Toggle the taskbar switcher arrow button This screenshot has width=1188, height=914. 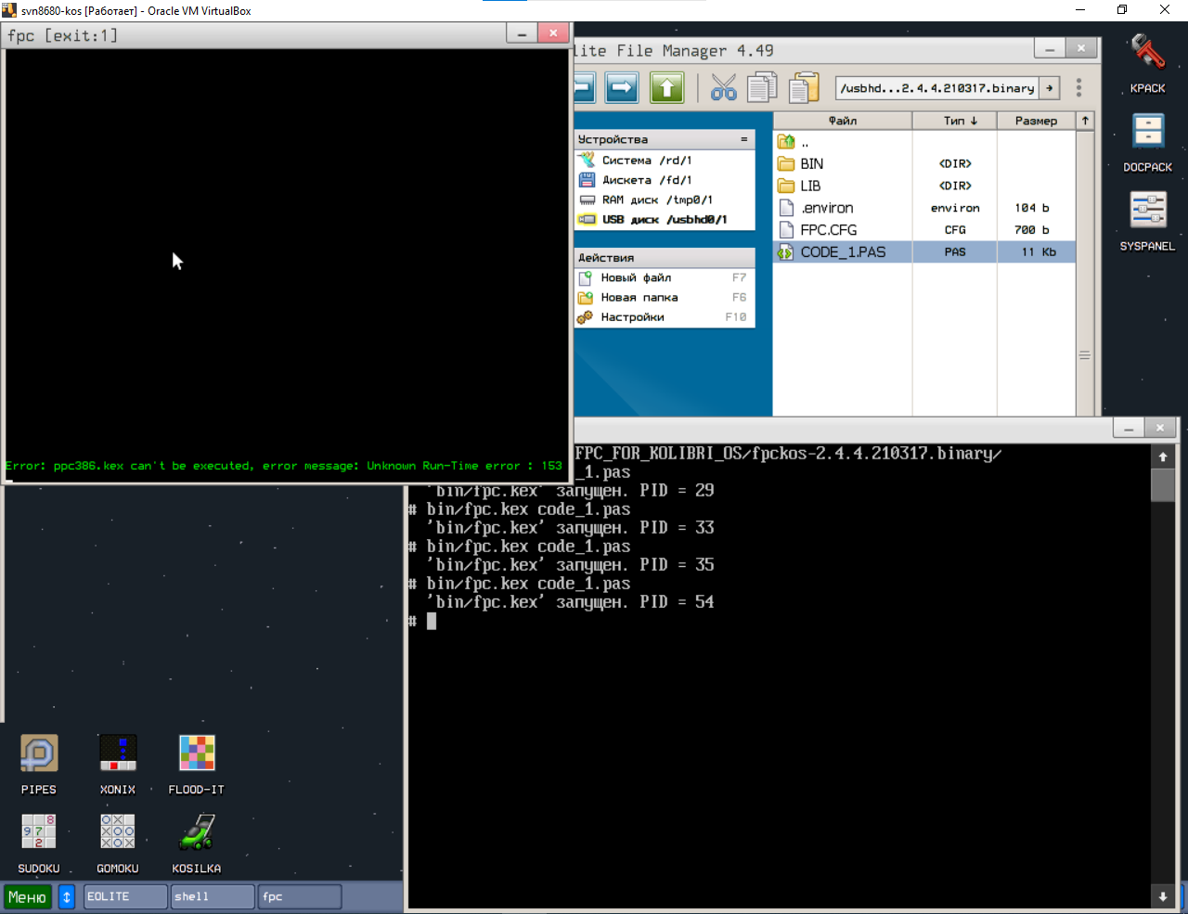coord(67,897)
